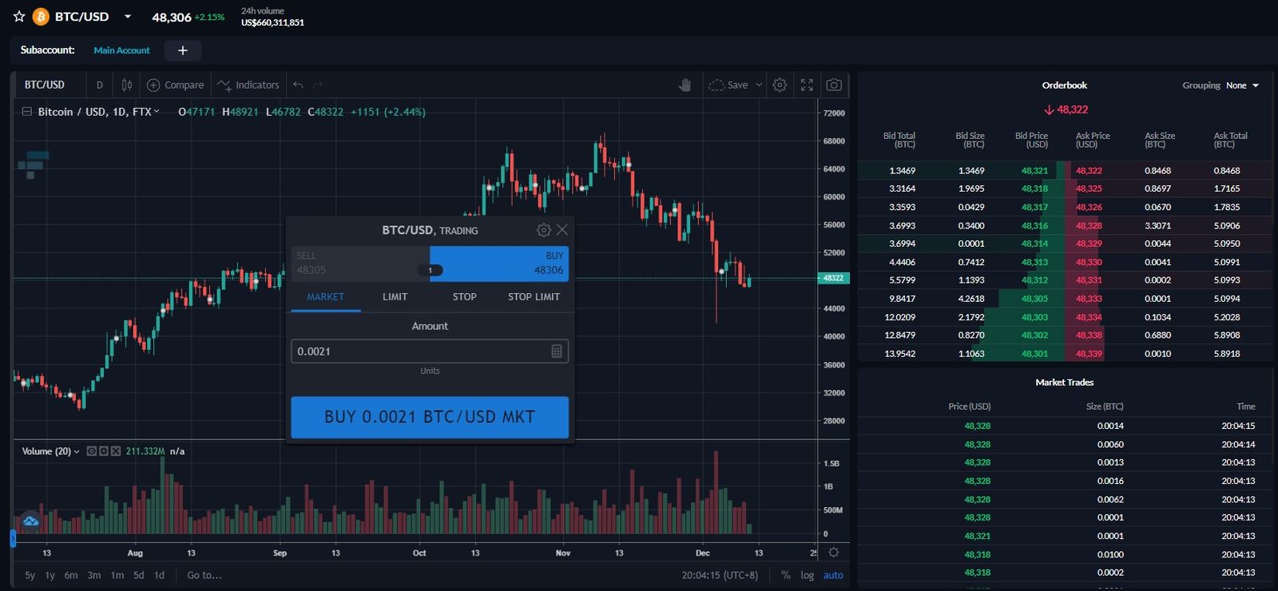Enter fullscreen chart mode
This screenshot has height=591, width=1278.
(x=807, y=85)
